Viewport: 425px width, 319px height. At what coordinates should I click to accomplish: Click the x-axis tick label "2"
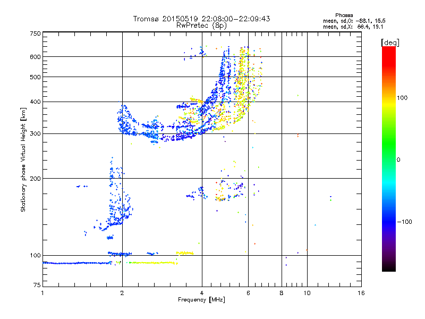tap(122, 293)
